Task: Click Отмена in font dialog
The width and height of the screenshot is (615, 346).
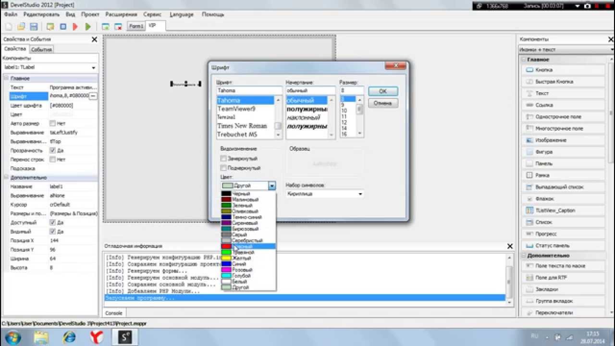Action: pos(383,103)
